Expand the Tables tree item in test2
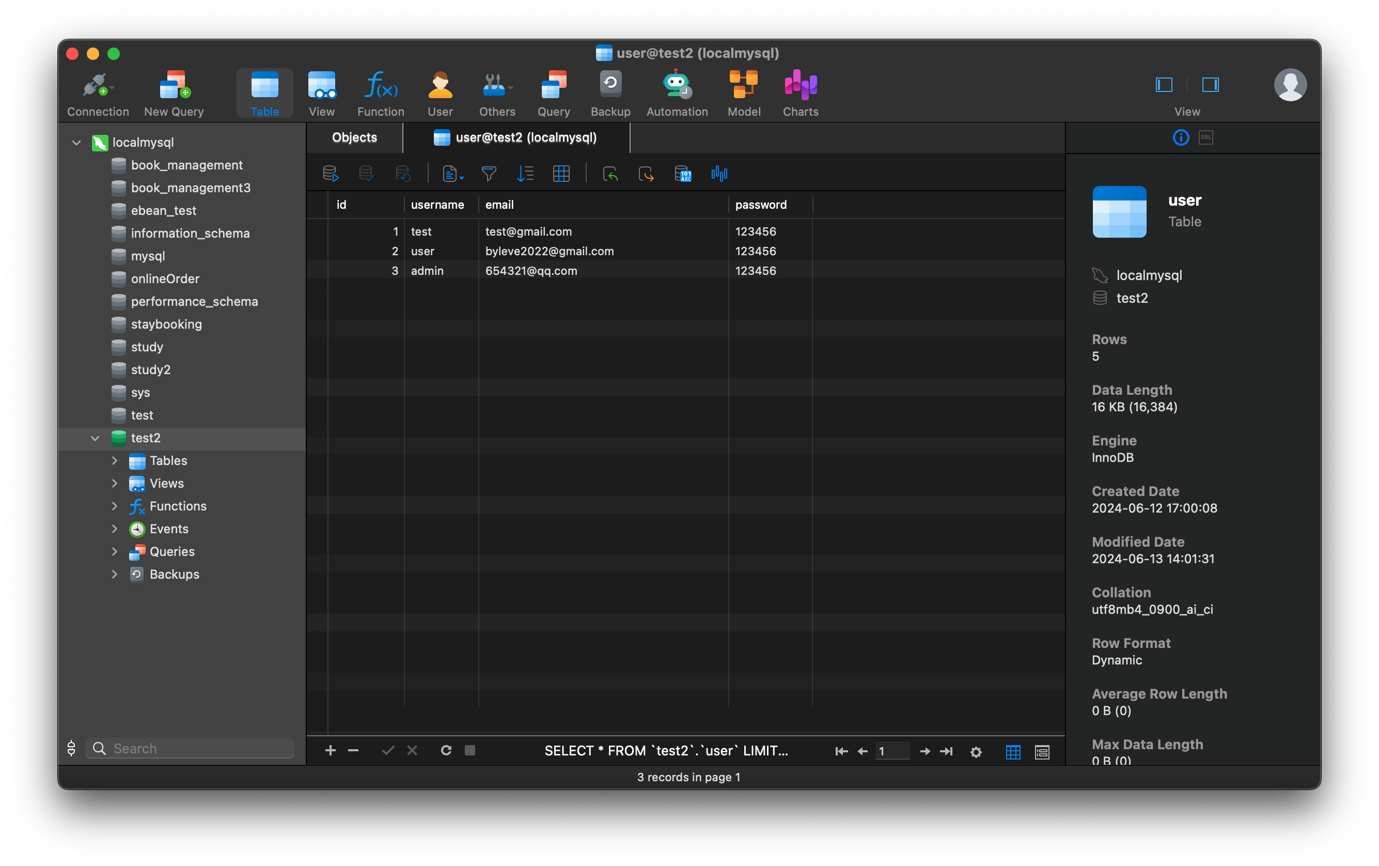 (115, 460)
